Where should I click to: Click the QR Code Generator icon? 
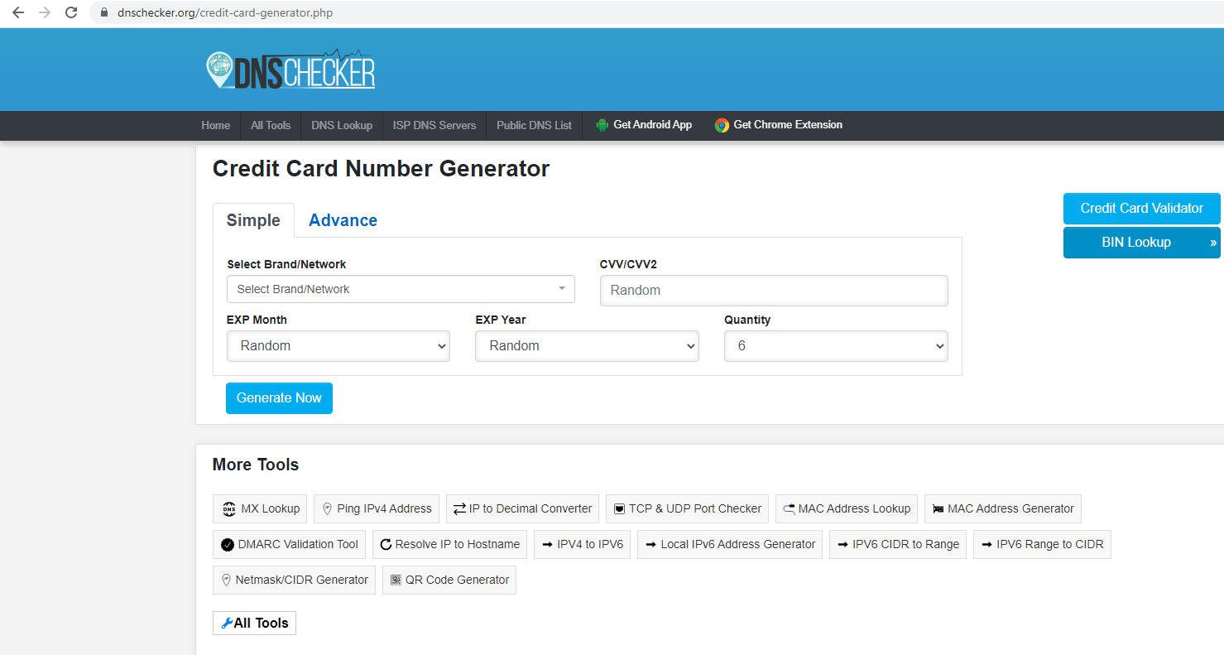click(x=396, y=580)
